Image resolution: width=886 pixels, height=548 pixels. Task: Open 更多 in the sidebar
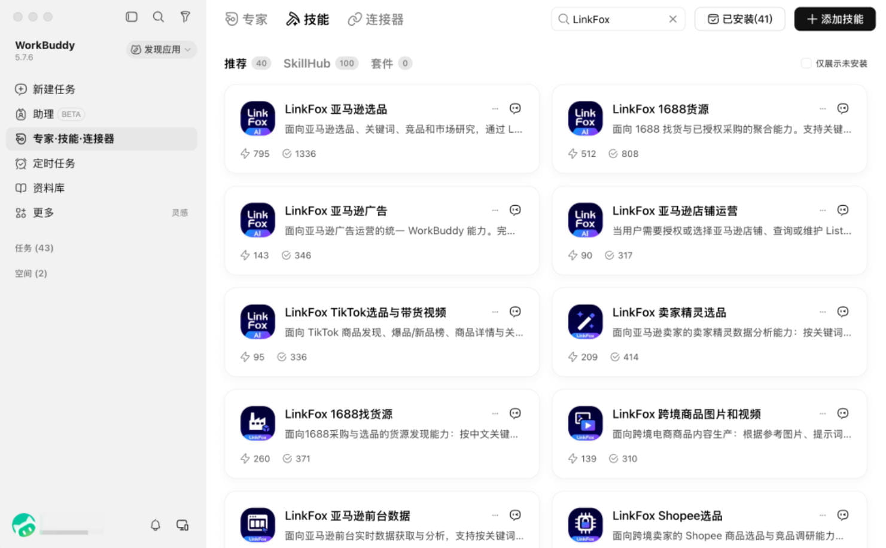pyautogui.click(x=102, y=212)
